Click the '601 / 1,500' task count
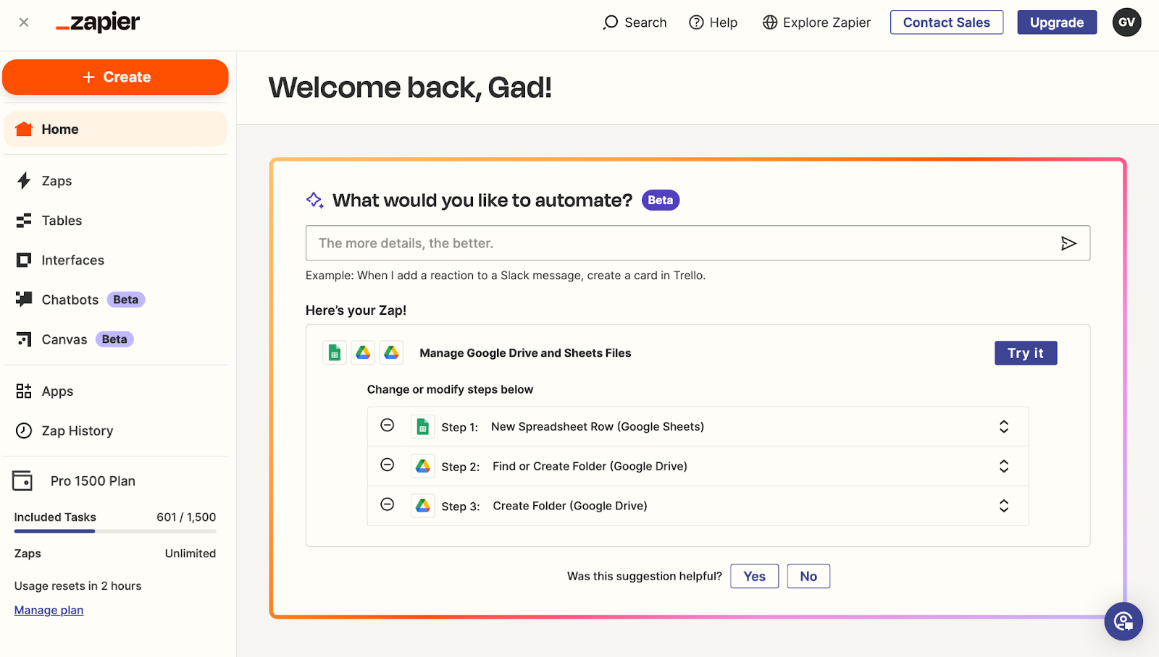This screenshot has width=1159, height=657. pos(186,517)
